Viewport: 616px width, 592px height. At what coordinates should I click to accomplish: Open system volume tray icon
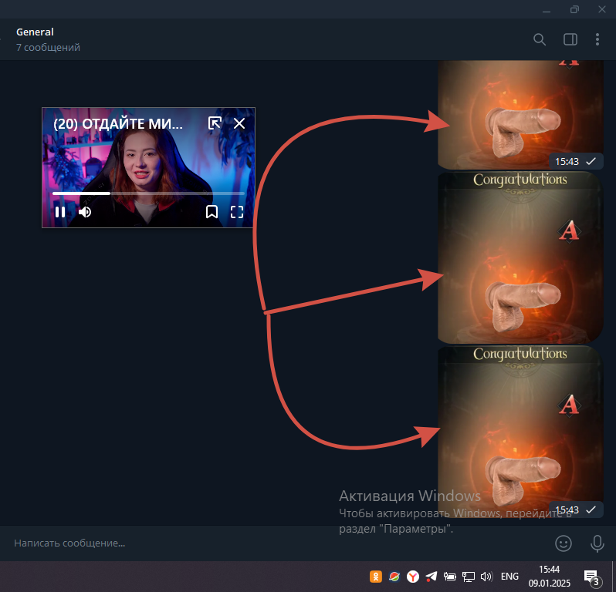click(x=486, y=577)
